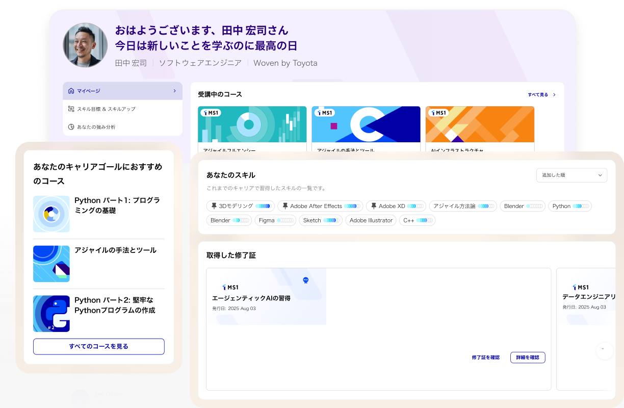Click the あなたの強み分析 pie chart icon

[x=71, y=126]
